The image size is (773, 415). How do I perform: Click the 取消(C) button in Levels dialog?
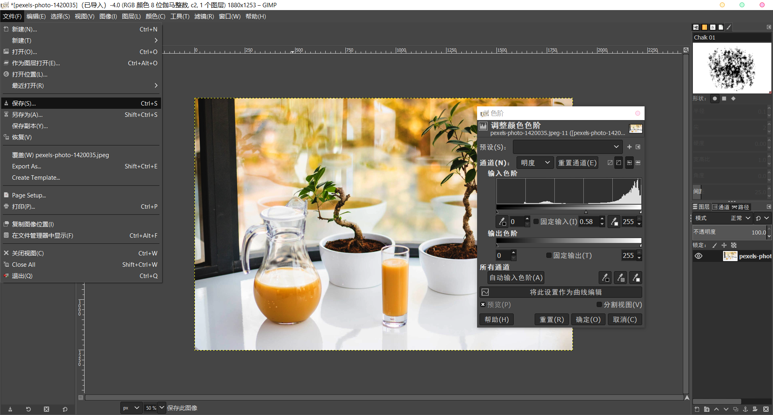(x=625, y=320)
